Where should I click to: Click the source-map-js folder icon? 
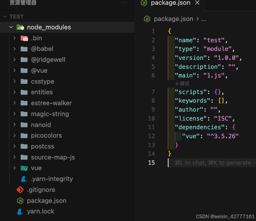[24, 157]
